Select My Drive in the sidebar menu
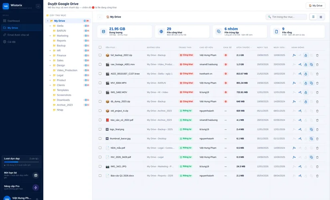This screenshot has width=330, height=200. click(x=22, y=28)
